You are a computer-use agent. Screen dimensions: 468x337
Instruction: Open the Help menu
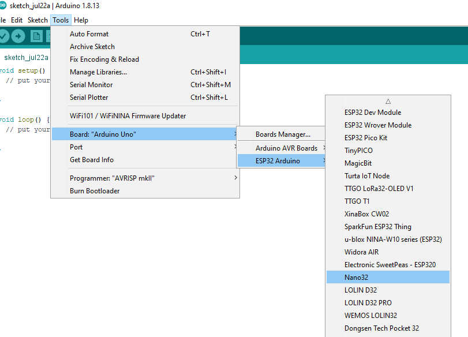click(x=81, y=20)
